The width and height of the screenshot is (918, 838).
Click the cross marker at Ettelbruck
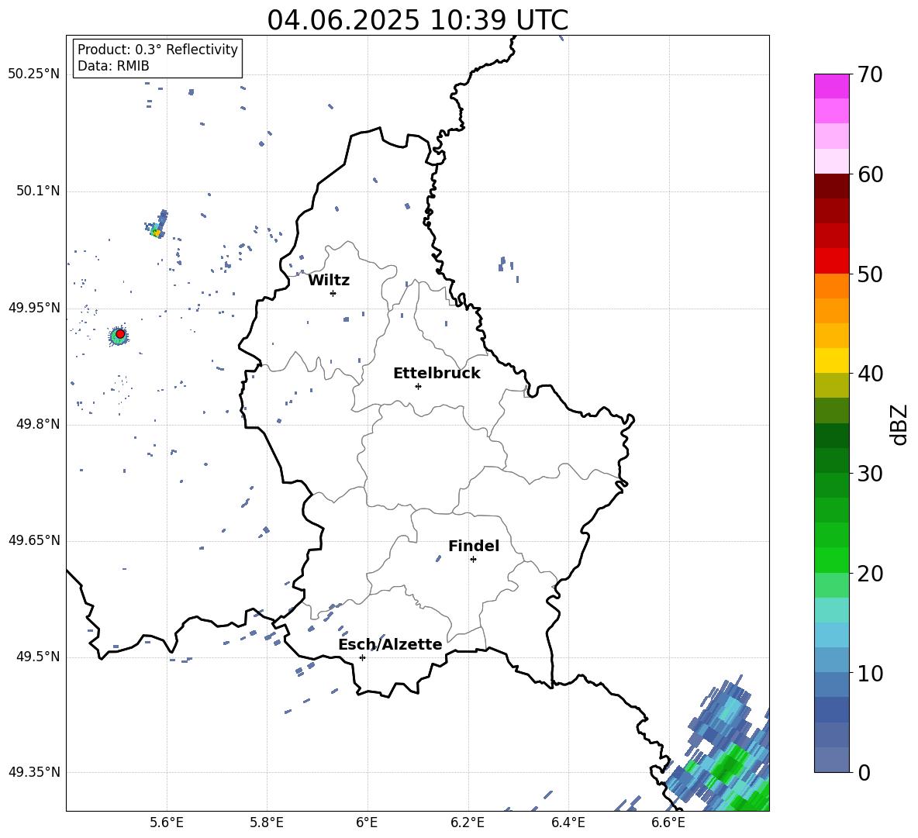[418, 386]
